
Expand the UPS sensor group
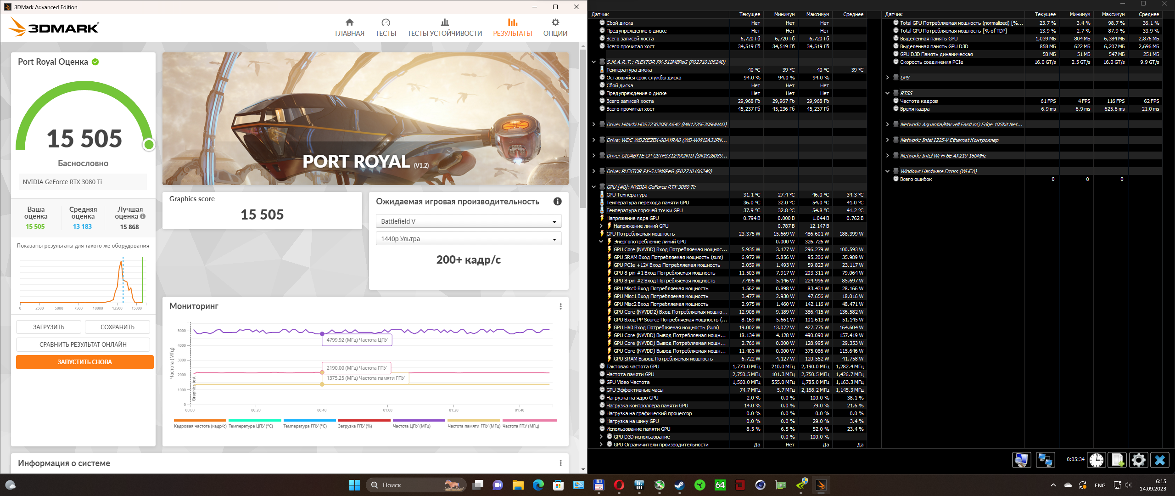(x=887, y=78)
